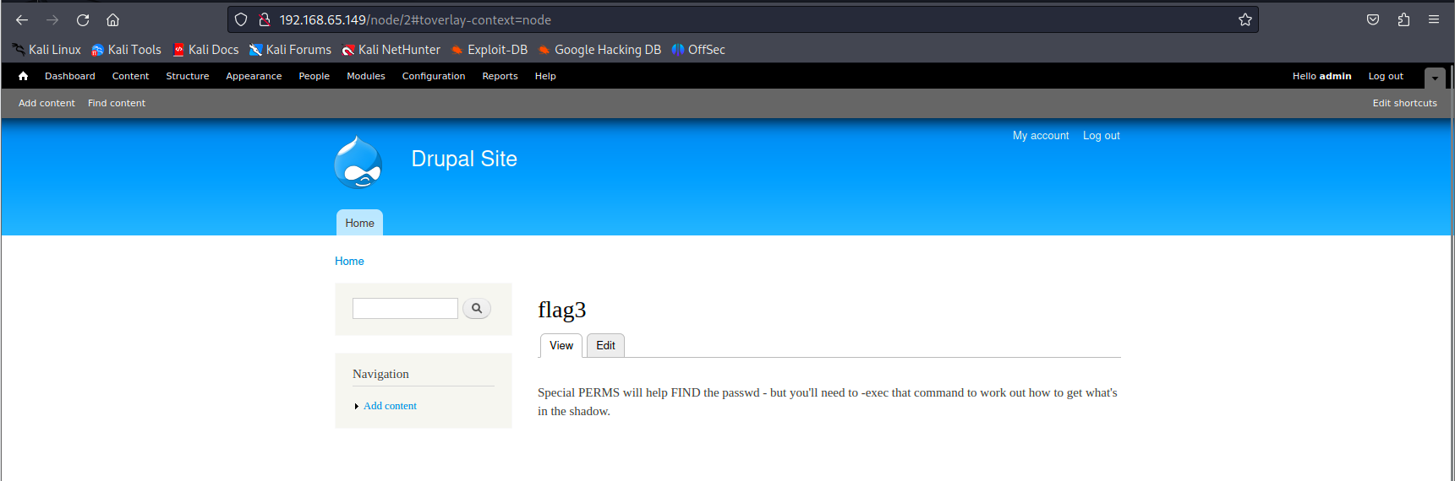Click Edit shortcuts link

(1404, 103)
